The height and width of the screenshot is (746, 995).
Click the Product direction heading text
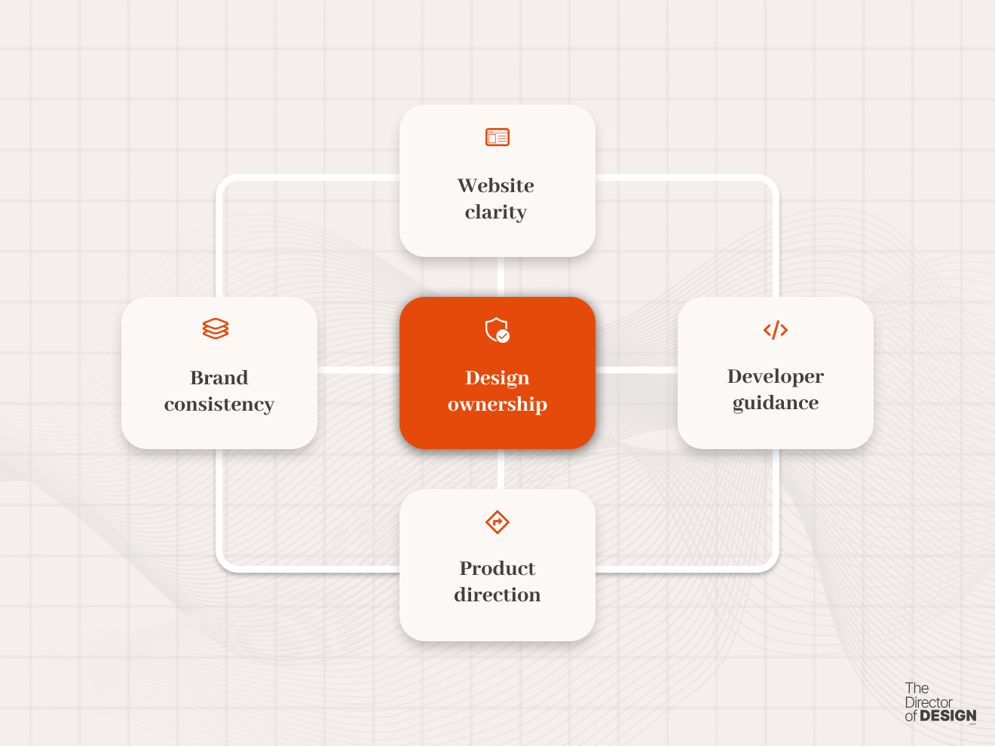[x=497, y=582]
